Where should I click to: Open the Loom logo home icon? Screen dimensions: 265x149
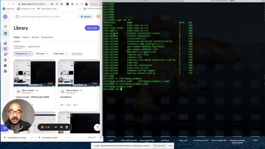coord(5,17)
